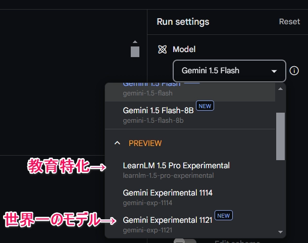Click the NEW badge beside Flash-8B
This screenshot has width=308, height=243.
coord(205,106)
